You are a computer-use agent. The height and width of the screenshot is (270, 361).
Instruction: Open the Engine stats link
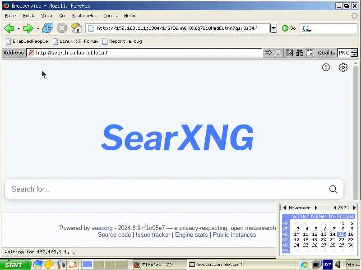point(191,234)
